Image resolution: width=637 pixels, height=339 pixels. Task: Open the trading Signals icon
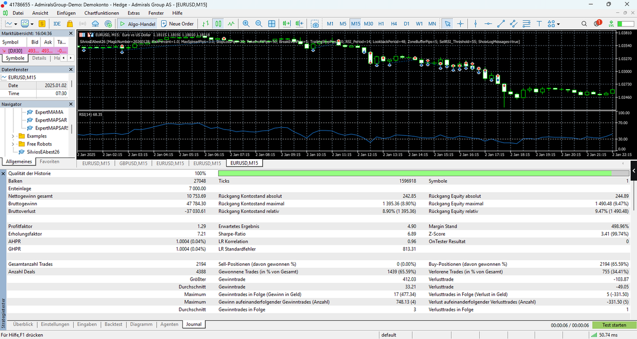pos(82,24)
